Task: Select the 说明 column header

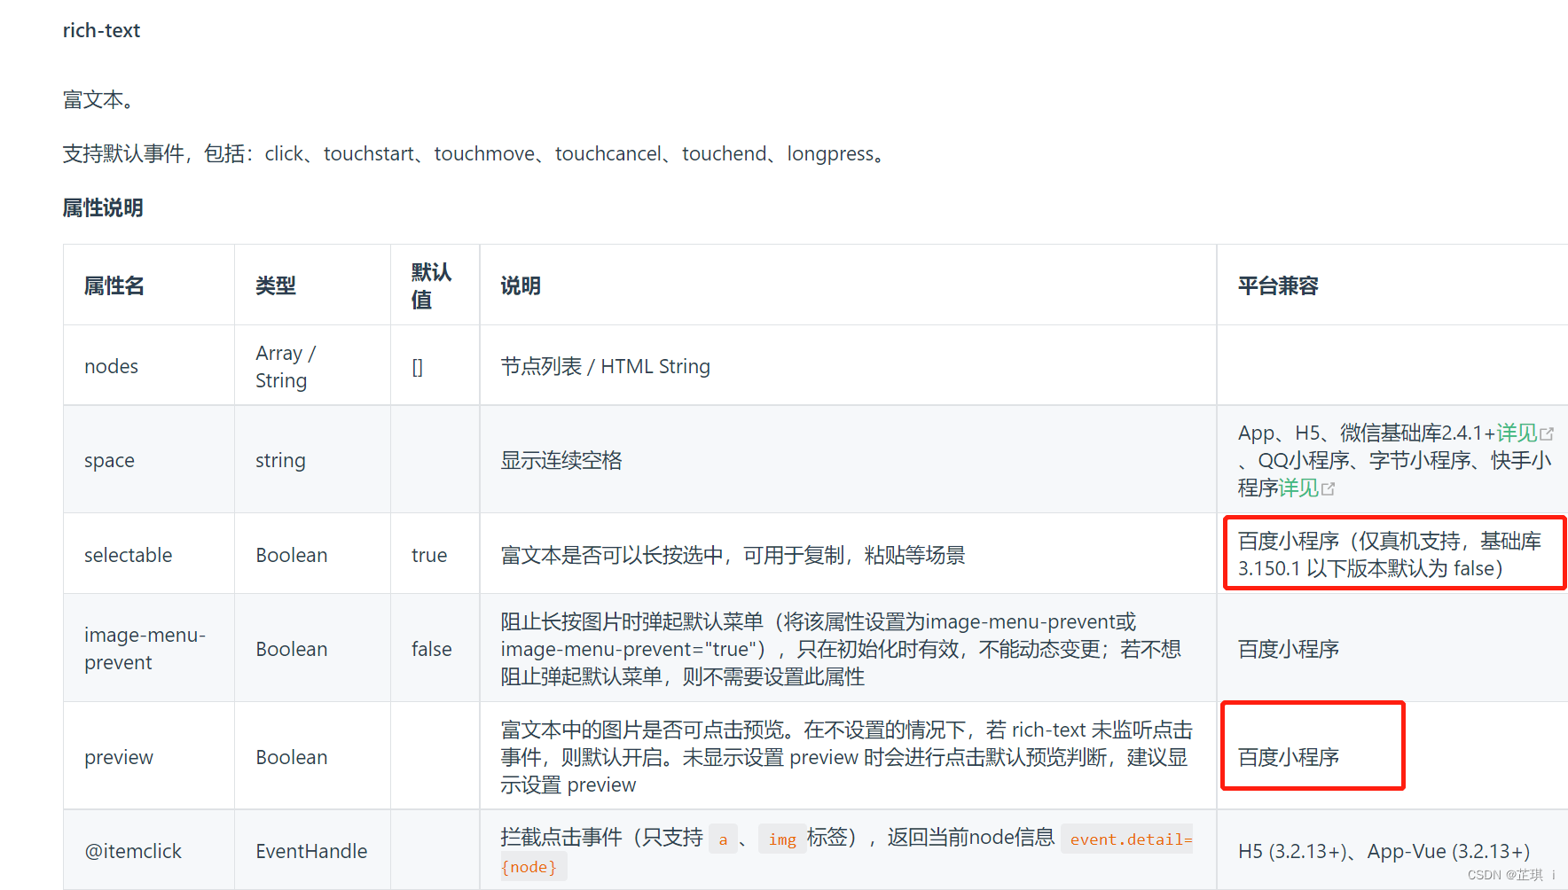Action: 521,285
